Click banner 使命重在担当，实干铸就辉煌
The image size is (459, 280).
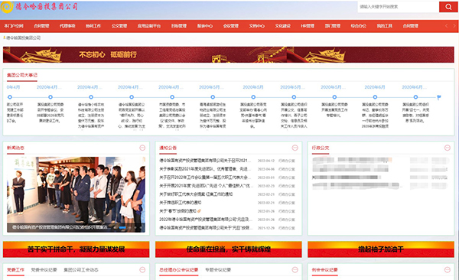228,249
